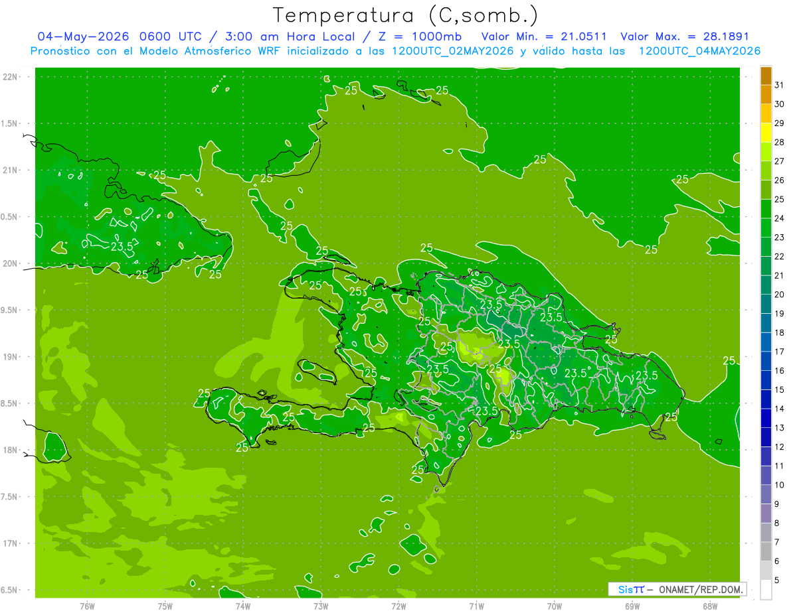Pick the yellow 28 legend color
797x615 pixels.
766,133
